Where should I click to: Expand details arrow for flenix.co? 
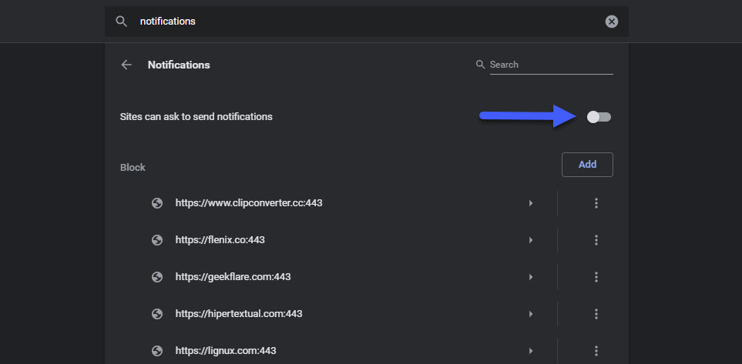click(x=531, y=240)
